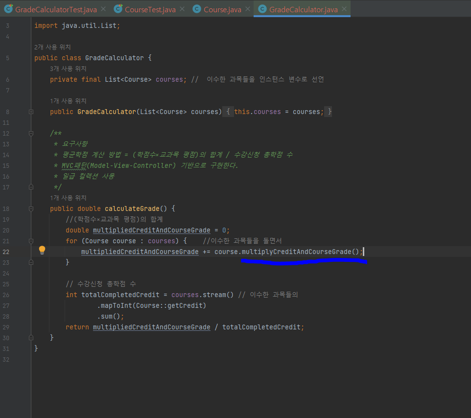Close the CourseTest.java tab
The image size is (471, 418).
[x=182, y=9]
